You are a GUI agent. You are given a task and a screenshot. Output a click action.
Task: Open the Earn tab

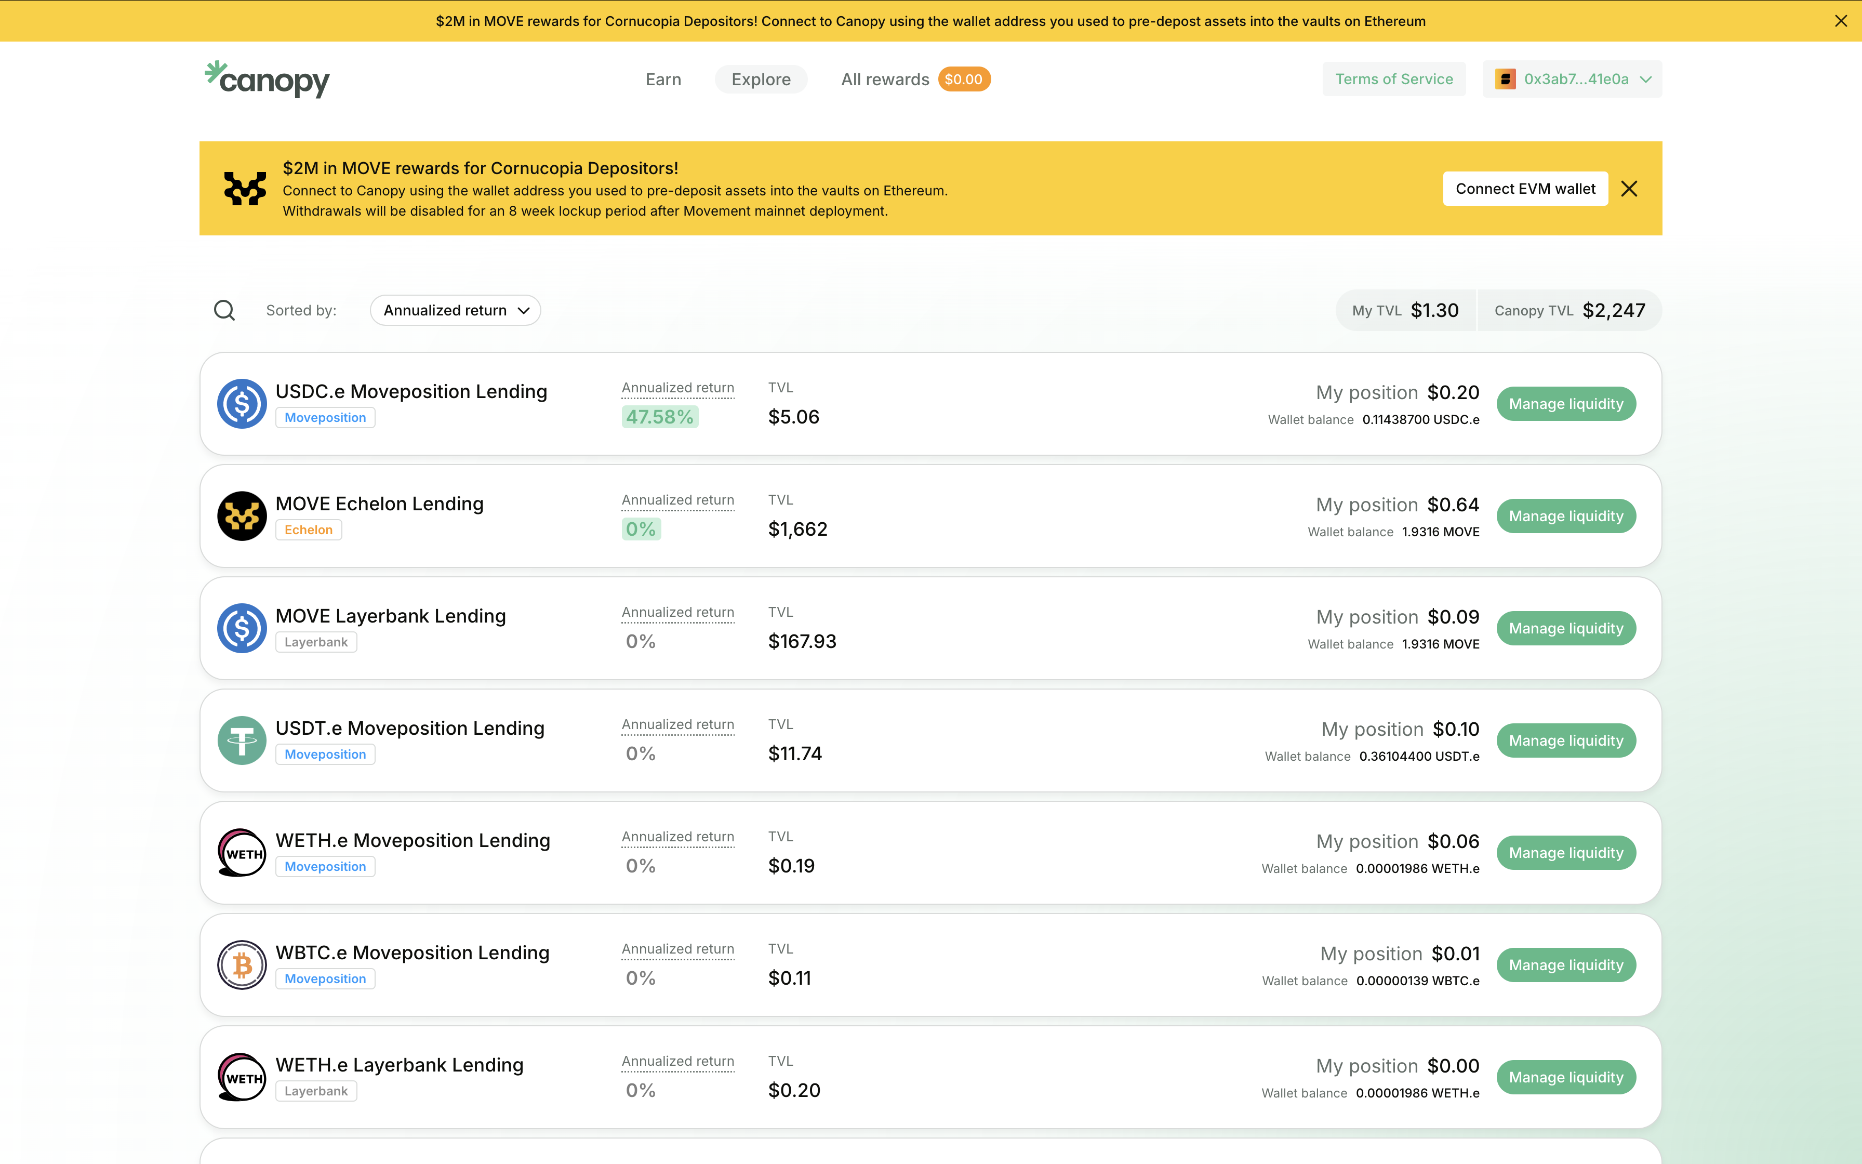[663, 80]
